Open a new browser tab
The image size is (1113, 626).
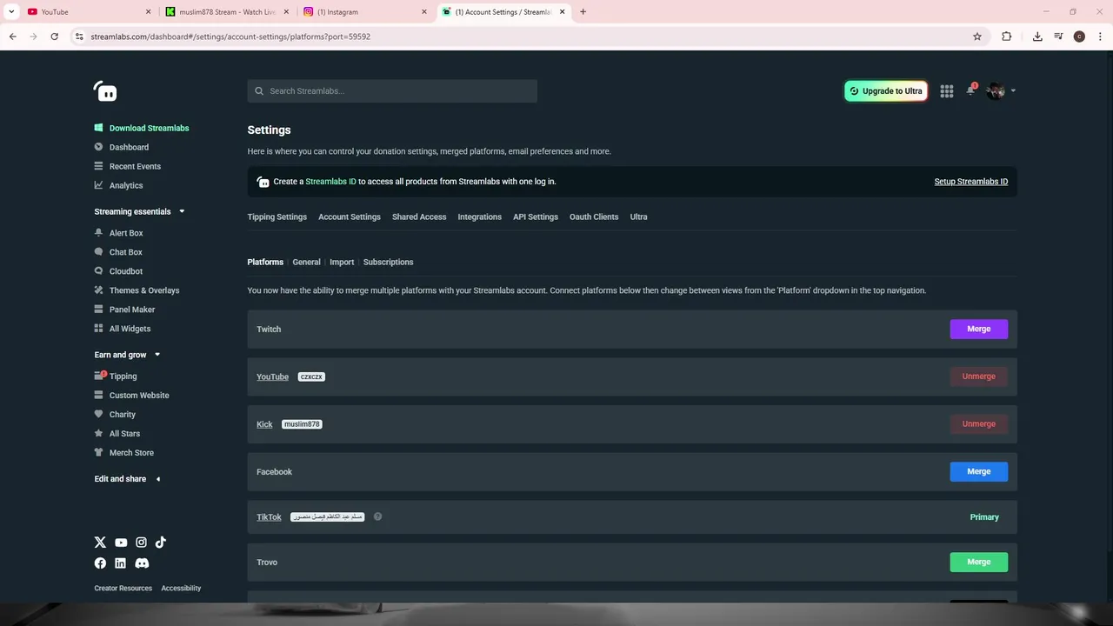[x=583, y=12]
